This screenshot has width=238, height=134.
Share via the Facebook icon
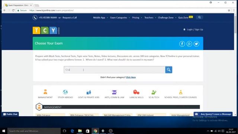182,44
